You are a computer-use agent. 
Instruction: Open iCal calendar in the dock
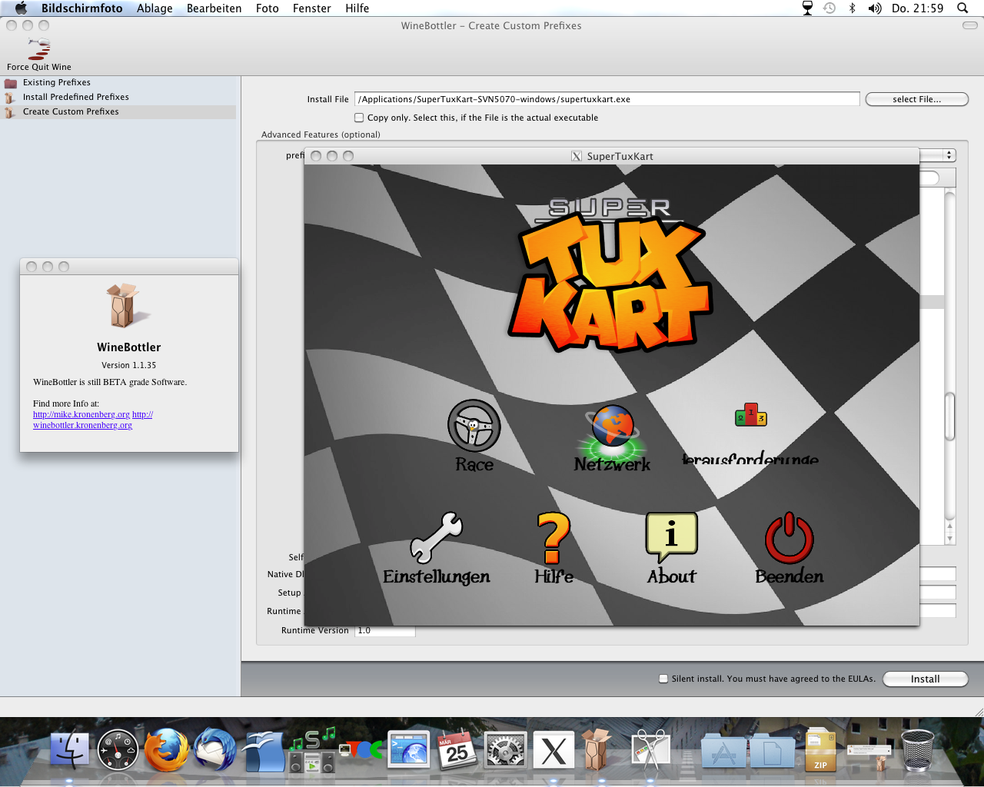pos(457,750)
